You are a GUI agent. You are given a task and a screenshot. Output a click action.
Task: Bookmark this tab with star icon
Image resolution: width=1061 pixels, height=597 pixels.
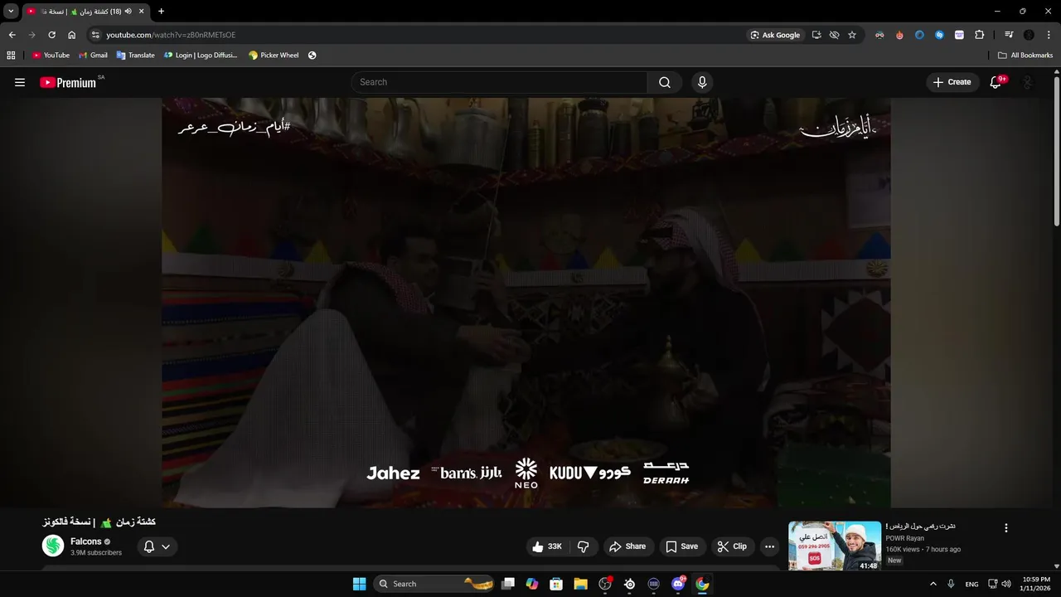[851, 35]
